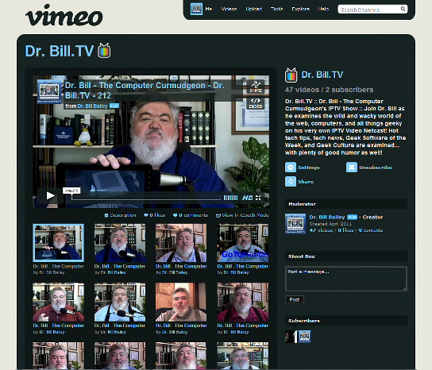Open the Help menu
The width and height of the screenshot is (432, 370).
[323, 9]
